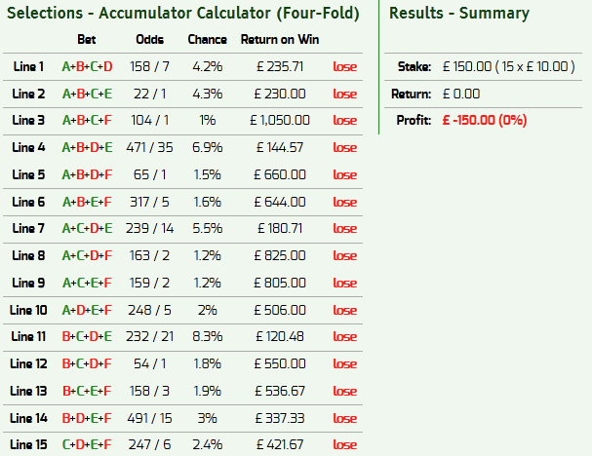The height and width of the screenshot is (456, 592).
Task: Click the B+C+D+F bet combination
Action: point(87,364)
